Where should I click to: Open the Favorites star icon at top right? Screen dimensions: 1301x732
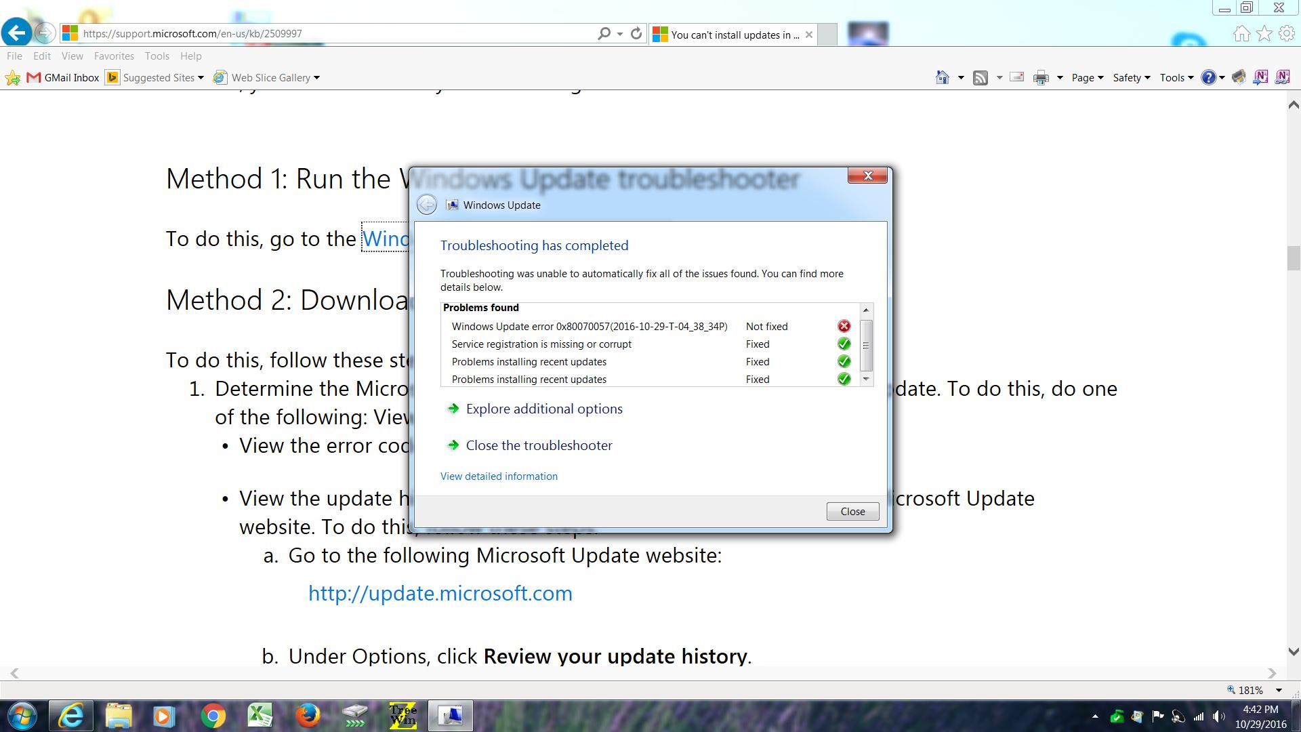point(1264,33)
